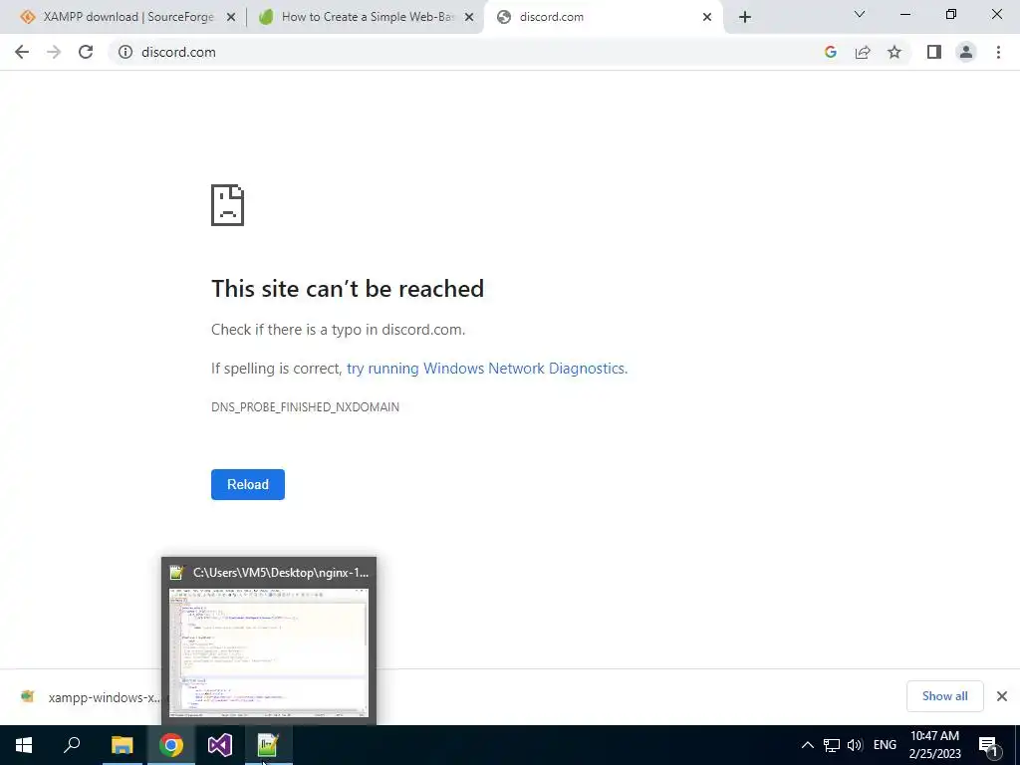The image size is (1020, 765).
Task: Switch to the XAMPP download SourceForge tab
Action: tap(128, 17)
